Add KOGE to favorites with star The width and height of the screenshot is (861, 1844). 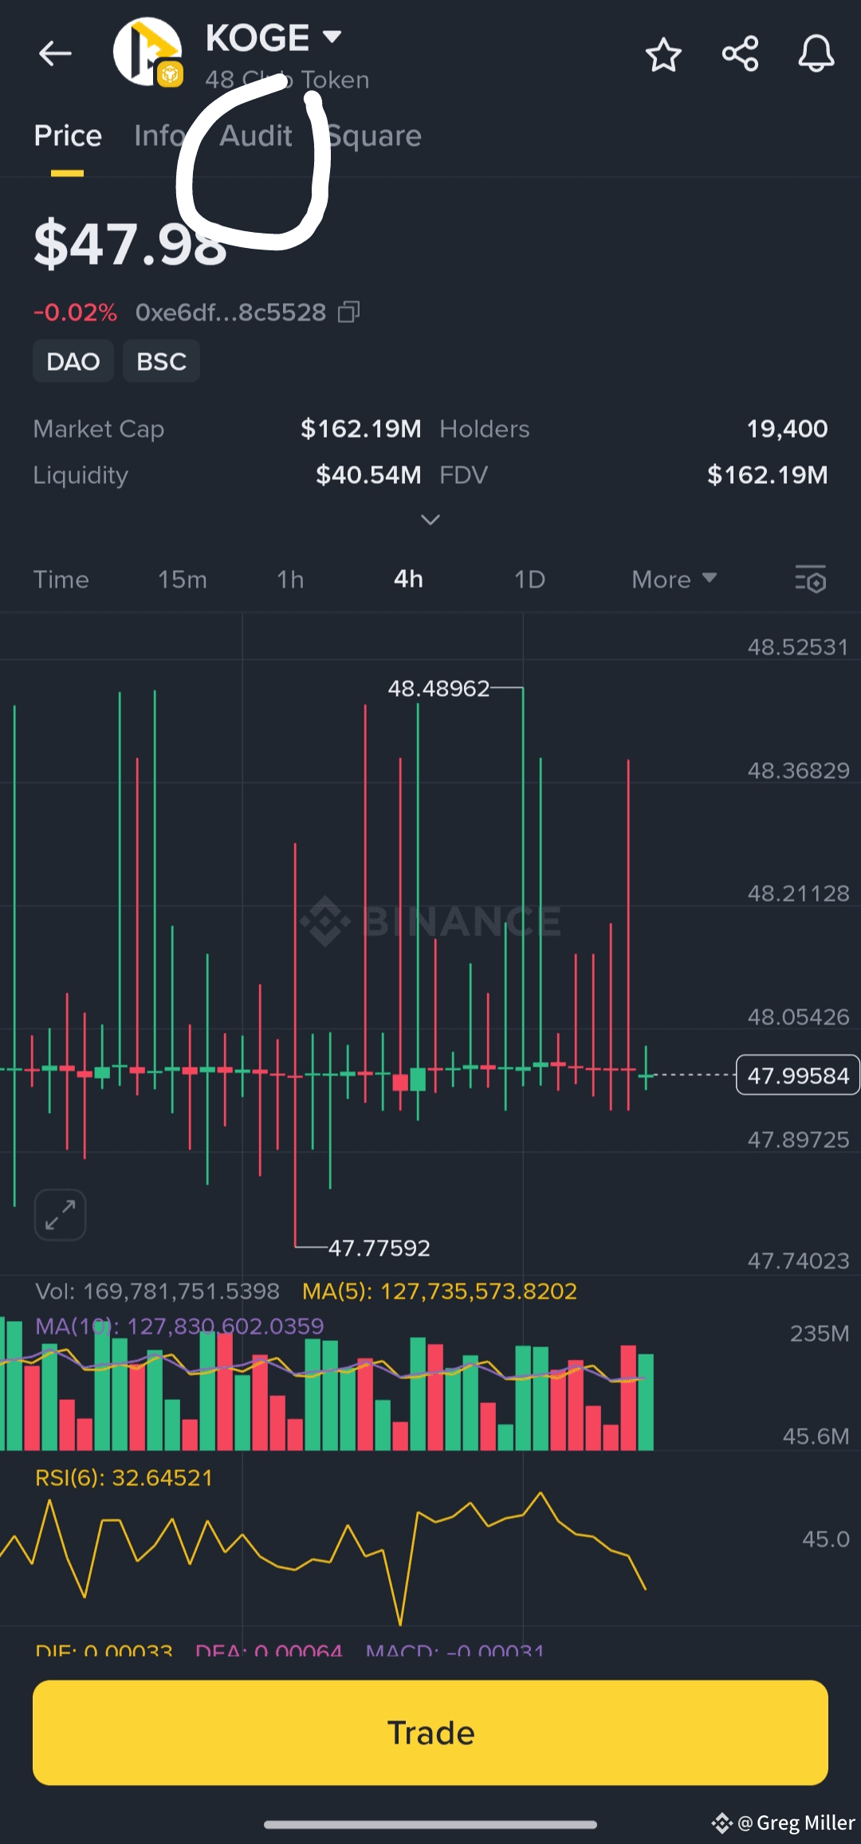click(x=663, y=55)
